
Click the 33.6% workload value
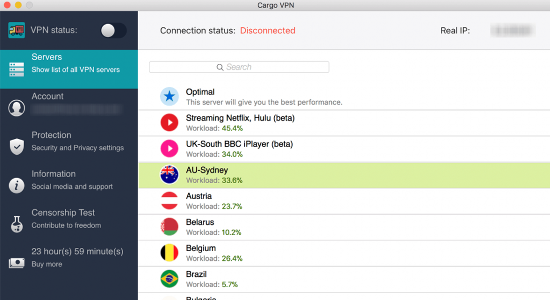click(232, 180)
